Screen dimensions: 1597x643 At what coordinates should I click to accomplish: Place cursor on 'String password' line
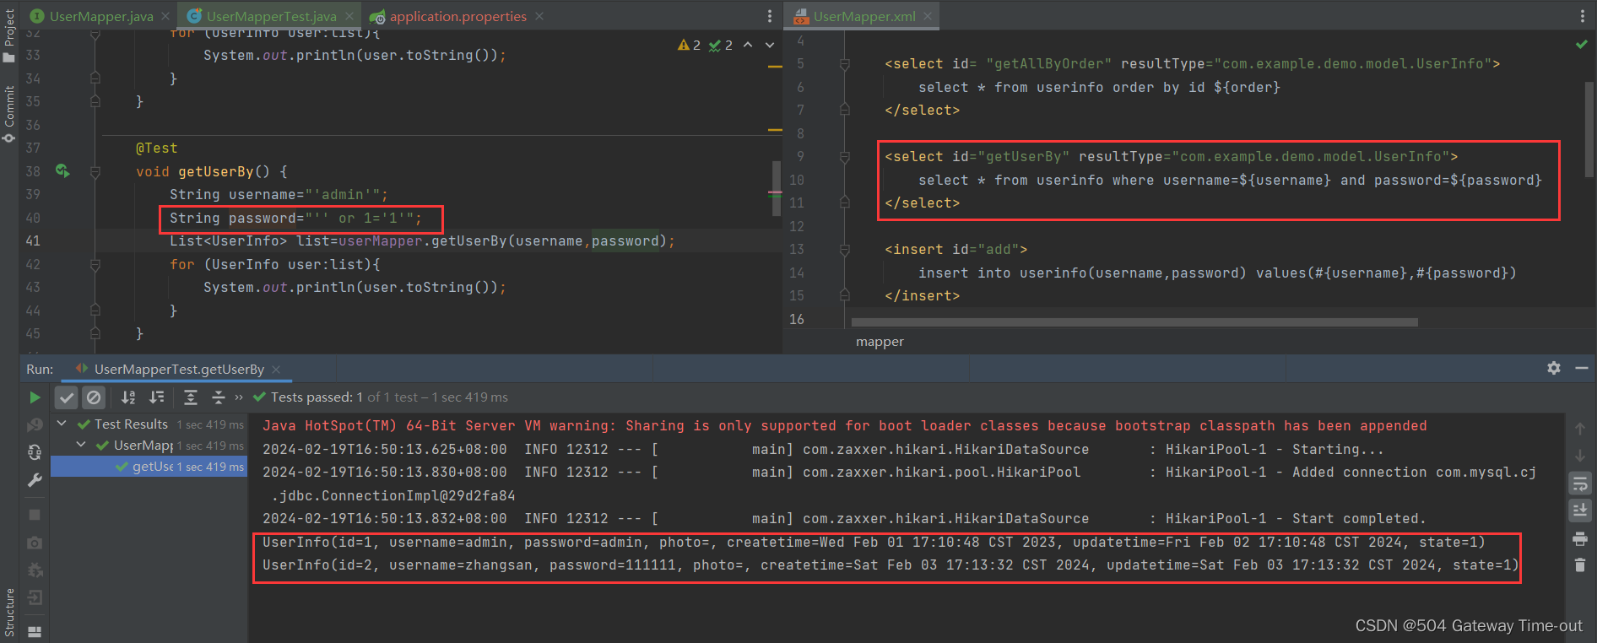pyautogui.click(x=296, y=219)
